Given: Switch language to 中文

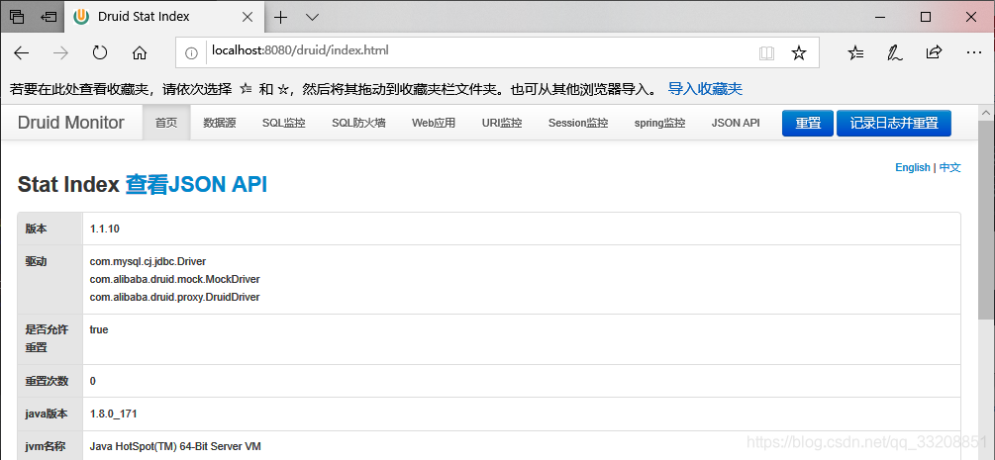Looking at the screenshot, I should [949, 167].
